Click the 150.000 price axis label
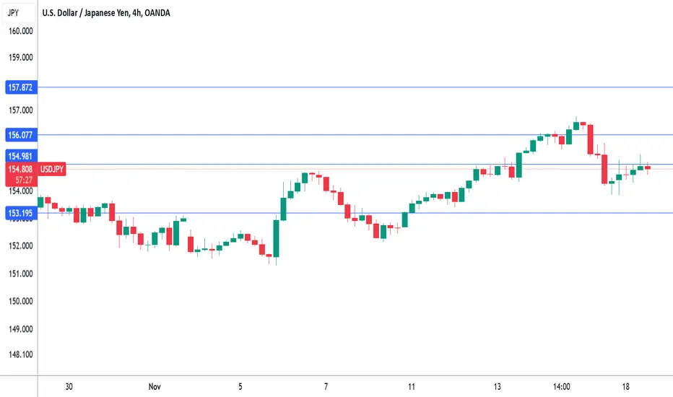Viewport: 673px width, 397px height. point(21,301)
